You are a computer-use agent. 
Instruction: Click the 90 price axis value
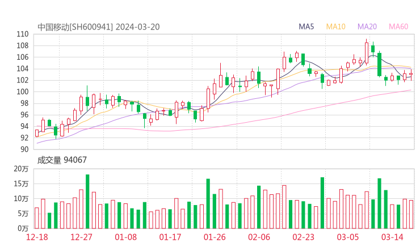(24, 149)
